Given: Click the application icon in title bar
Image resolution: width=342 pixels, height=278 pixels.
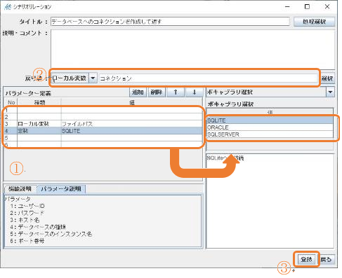Looking at the screenshot, I should pos(8,7).
